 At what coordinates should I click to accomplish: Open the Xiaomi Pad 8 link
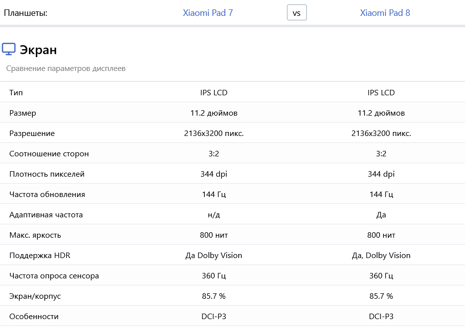385,13
